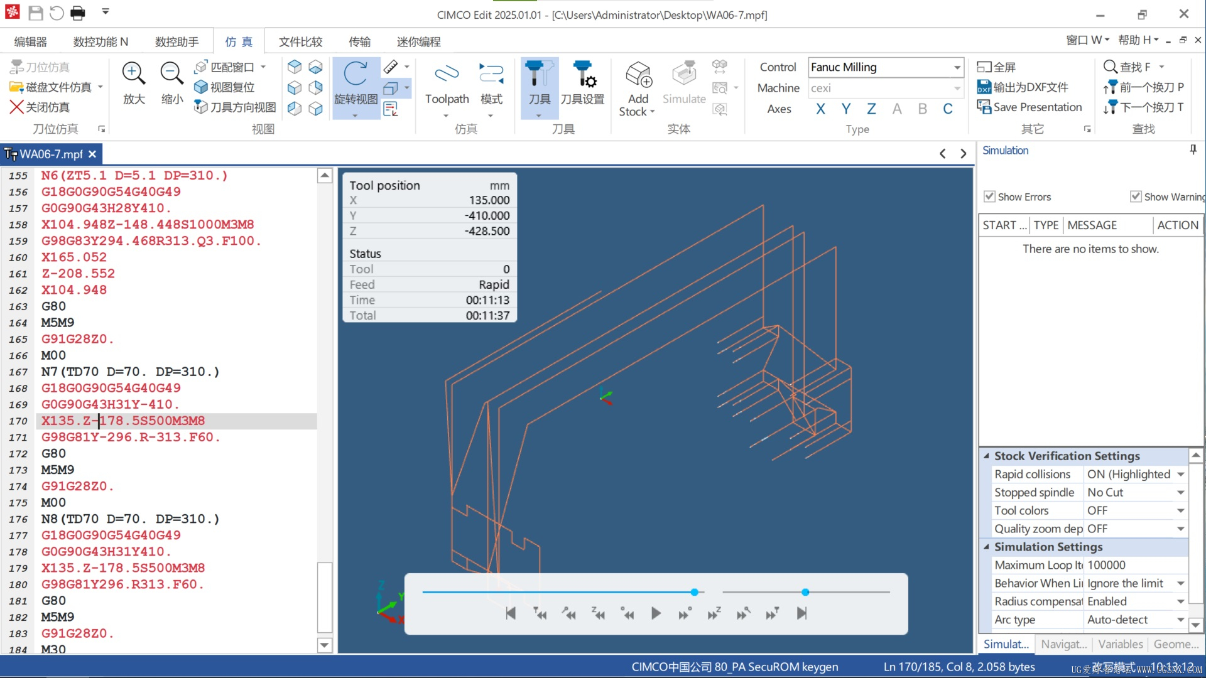Open the 帮助 H menu

coord(1138,40)
